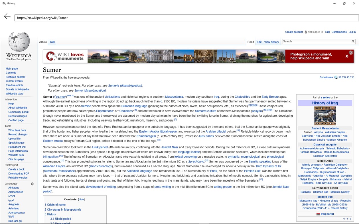The image size is (359, 224).
Task: Open Samarra culture link
Action: (x=206, y=111)
